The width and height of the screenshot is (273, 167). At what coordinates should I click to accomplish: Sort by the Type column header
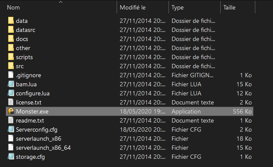(178, 7)
